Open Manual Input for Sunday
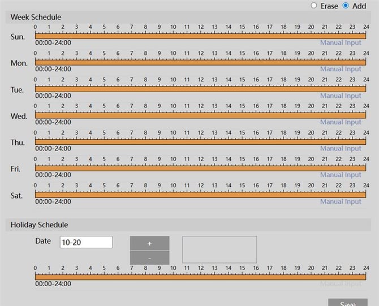This screenshot has width=379, height=306. [x=341, y=42]
